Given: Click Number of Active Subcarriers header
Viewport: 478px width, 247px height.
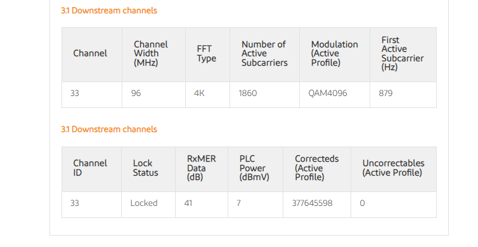Looking at the screenshot, I should (x=264, y=54).
